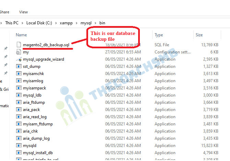Expand chevron after This PC breadcrumb

pos(22,23)
